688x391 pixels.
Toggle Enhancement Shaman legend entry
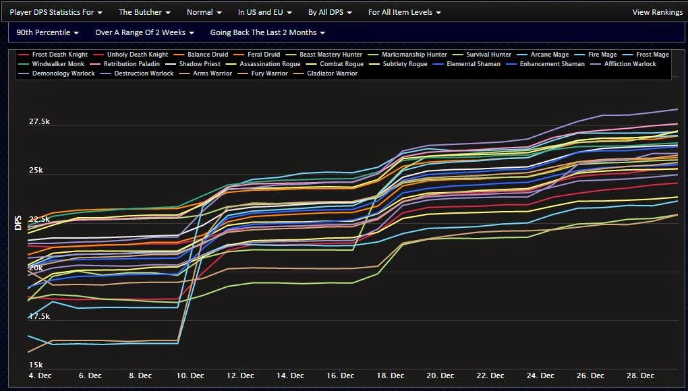click(x=546, y=64)
